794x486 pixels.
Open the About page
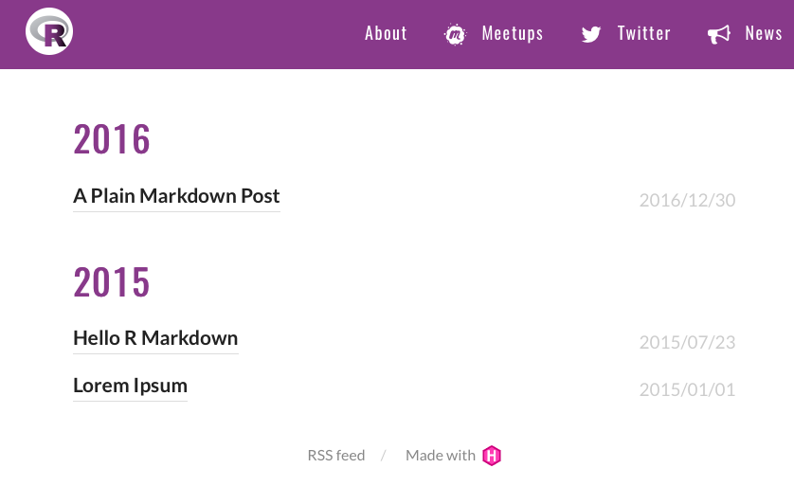[x=386, y=34]
